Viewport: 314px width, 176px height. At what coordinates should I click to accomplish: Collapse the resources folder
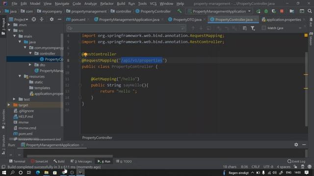tap(20, 76)
